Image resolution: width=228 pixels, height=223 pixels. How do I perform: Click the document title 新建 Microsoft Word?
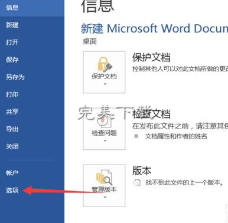point(154,28)
